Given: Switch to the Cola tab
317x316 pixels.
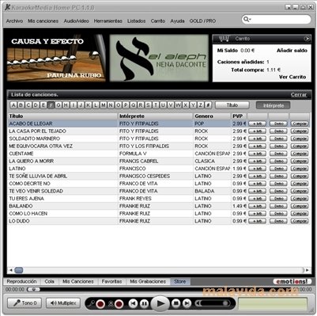Looking at the screenshot, I should tap(49, 282).
